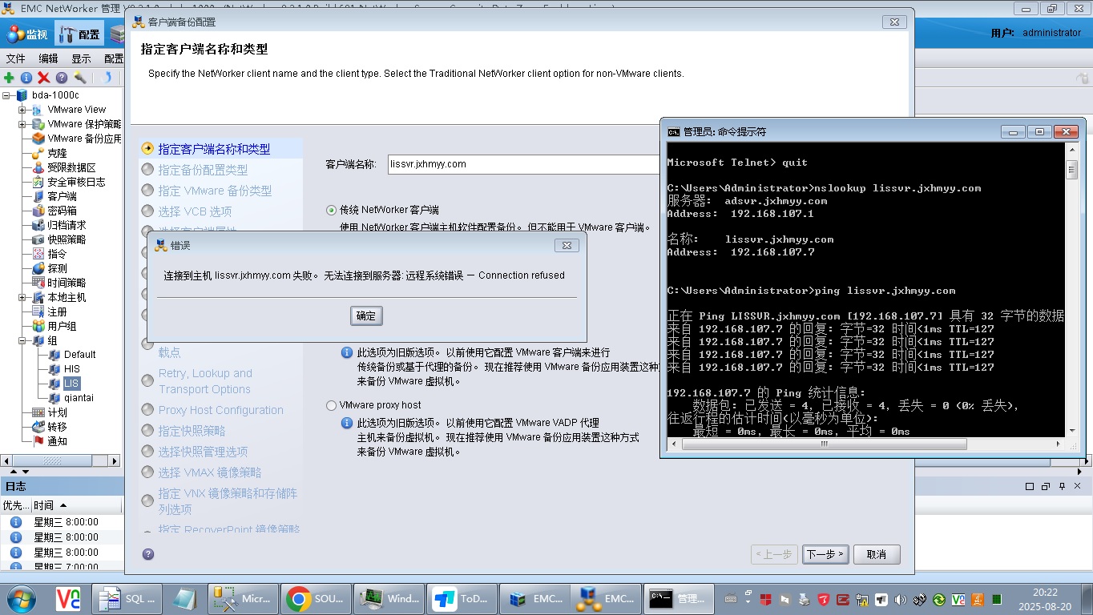Expand the VMware View tree node
Viewport: 1093px width, 615px height.
click(22, 110)
